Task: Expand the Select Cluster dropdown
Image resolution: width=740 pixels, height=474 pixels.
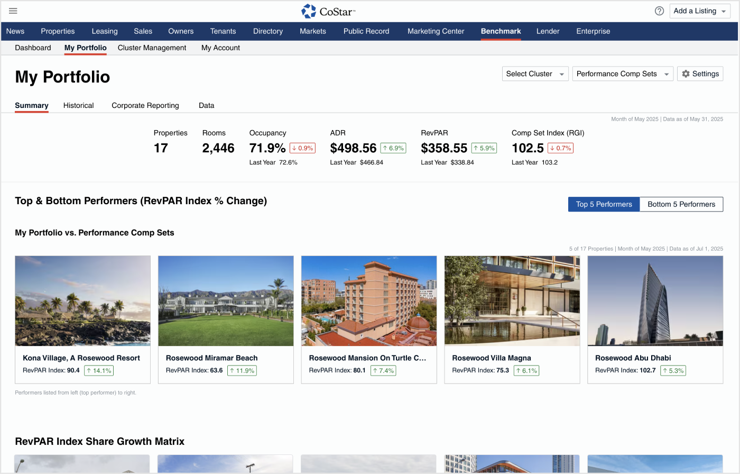Action: click(535, 74)
